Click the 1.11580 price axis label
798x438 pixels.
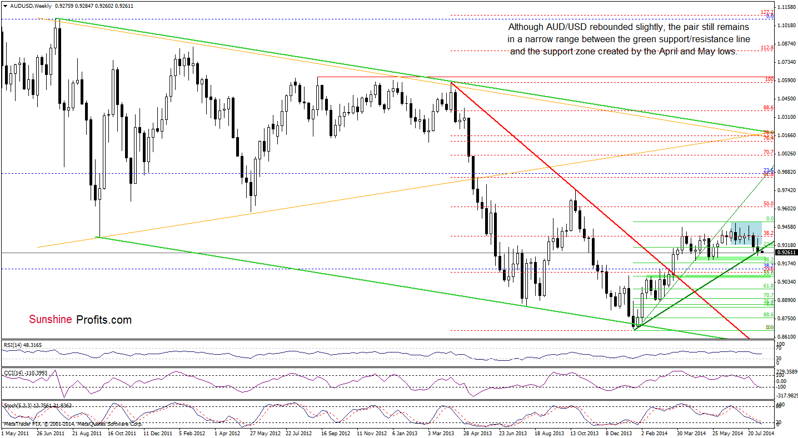click(787, 7)
